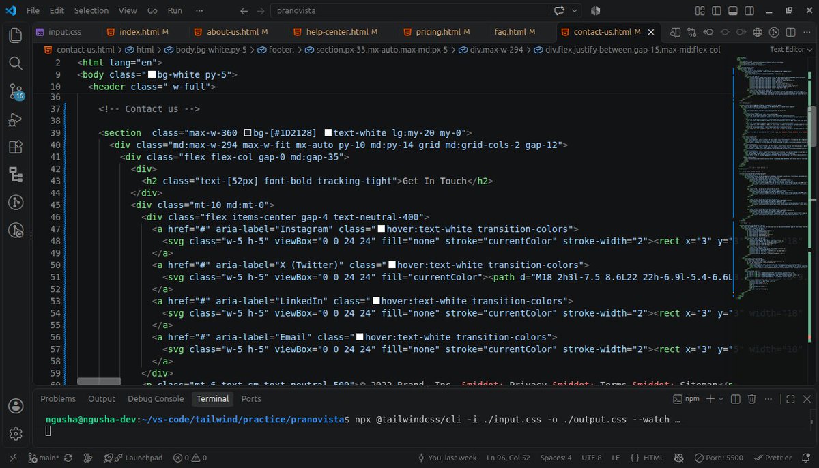
Task: Click the code minimap
Action: [771, 177]
